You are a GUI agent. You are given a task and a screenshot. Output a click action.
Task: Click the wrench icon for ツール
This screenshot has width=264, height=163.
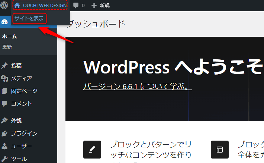[x=4, y=159]
